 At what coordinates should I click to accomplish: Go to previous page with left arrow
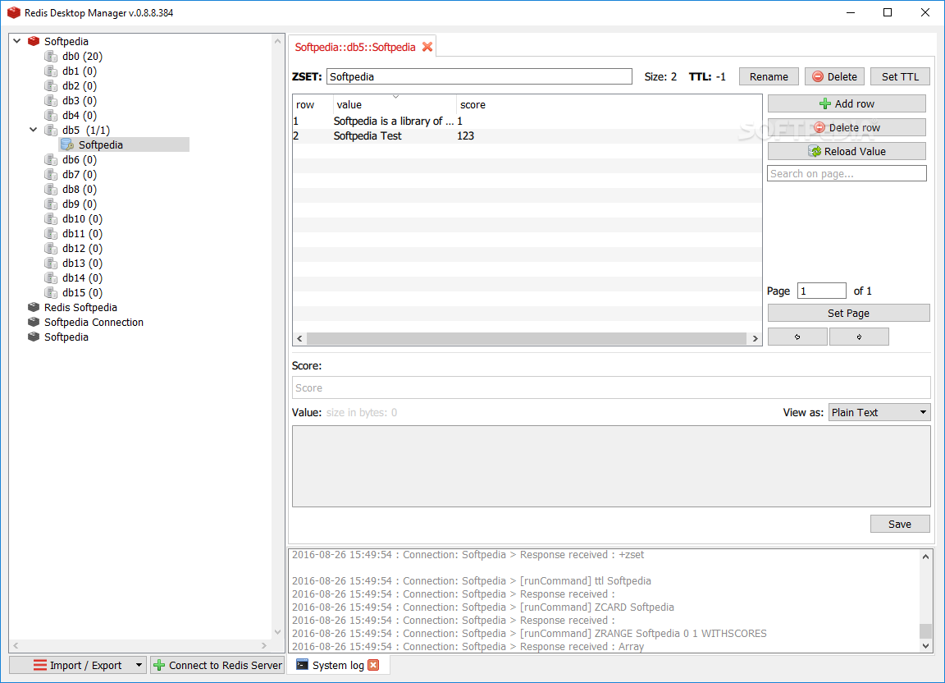[x=797, y=337]
